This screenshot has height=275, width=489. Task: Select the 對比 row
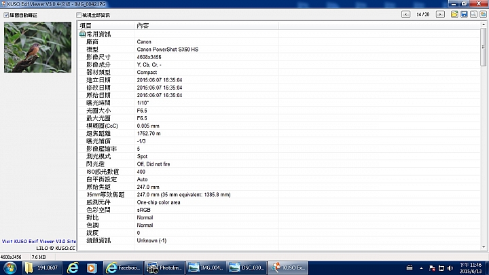click(278, 217)
